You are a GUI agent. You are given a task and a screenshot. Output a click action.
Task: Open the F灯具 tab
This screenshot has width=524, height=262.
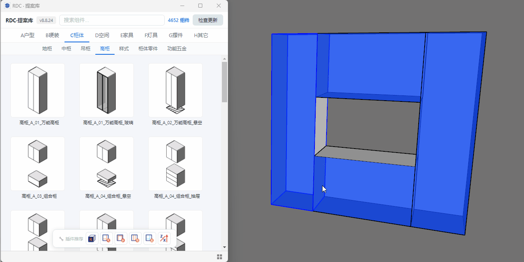pyautogui.click(x=151, y=35)
